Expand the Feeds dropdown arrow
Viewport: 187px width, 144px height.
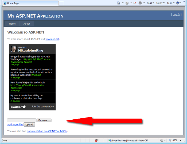[131, 3]
